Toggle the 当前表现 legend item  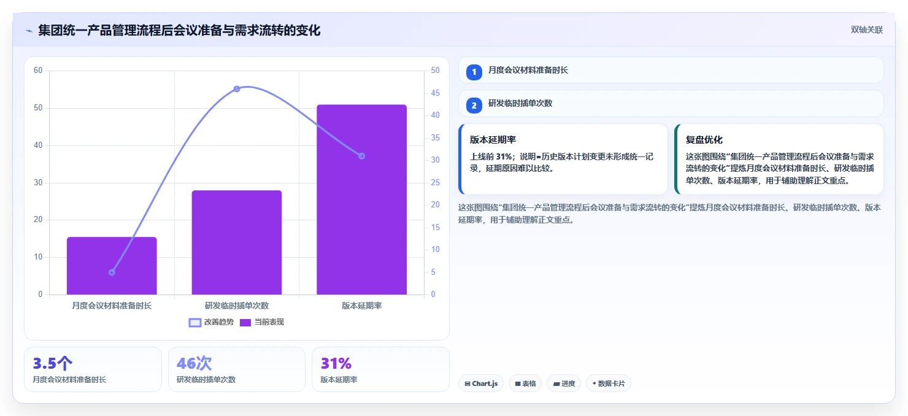(x=262, y=322)
